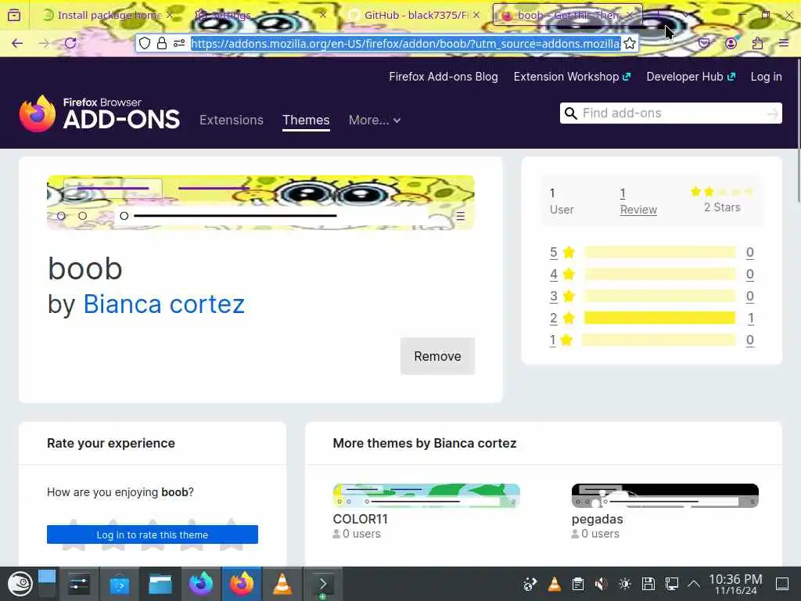Open the COLOR11 theme thumbnail

click(426, 495)
